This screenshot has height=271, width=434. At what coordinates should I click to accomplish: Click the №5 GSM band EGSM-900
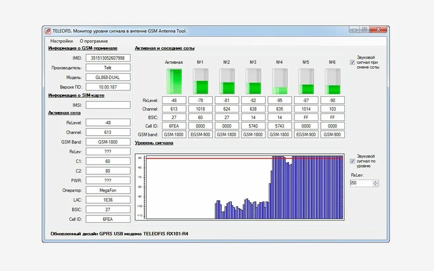point(306,134)
